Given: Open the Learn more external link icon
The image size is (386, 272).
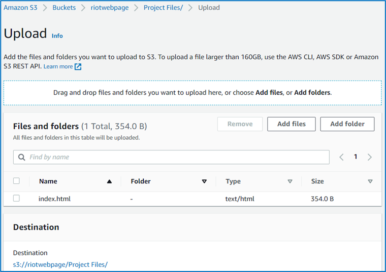Looking at the screenshot, I should coord(78,66).
